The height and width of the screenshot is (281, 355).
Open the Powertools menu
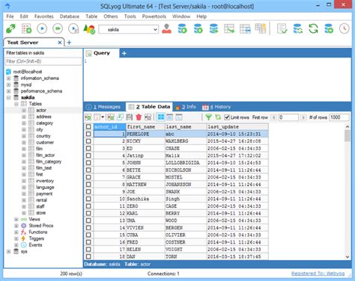(154, 16)
